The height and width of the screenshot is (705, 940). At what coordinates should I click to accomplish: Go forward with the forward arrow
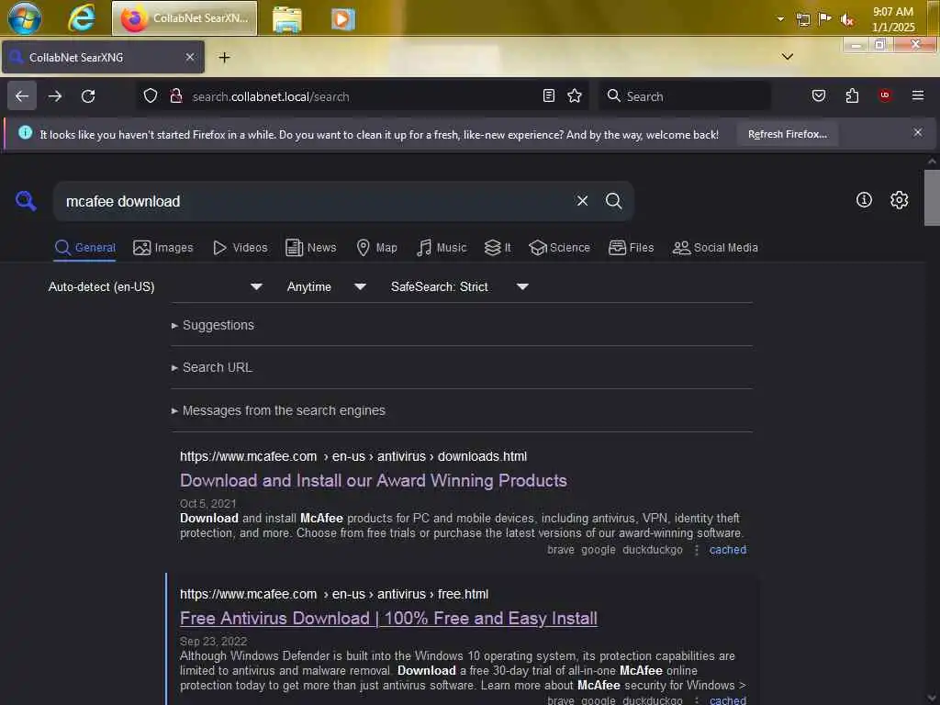tap(55, 95)
